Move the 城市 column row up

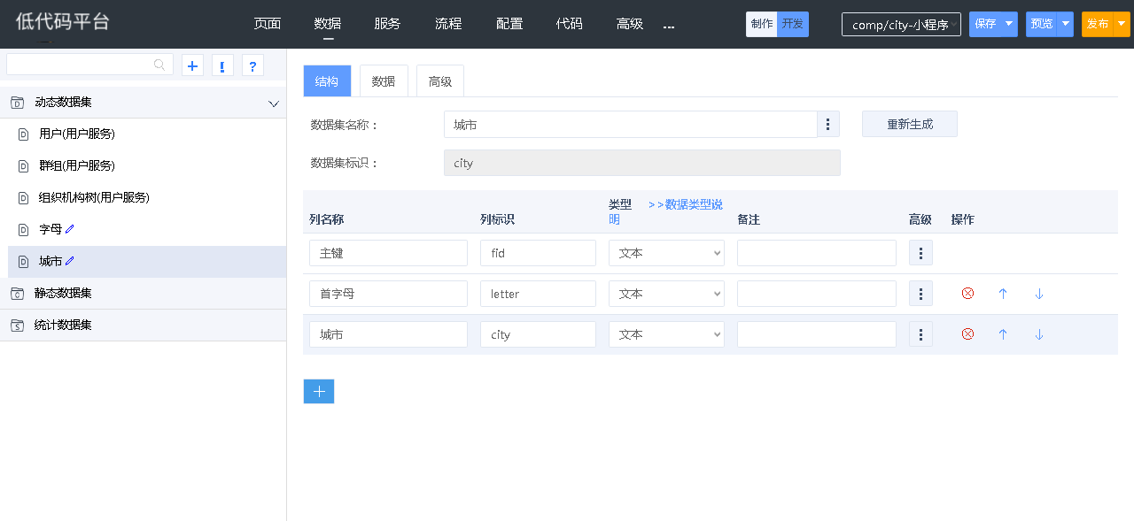pos(1003,334)
